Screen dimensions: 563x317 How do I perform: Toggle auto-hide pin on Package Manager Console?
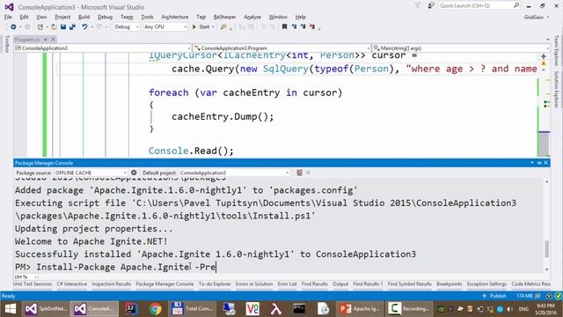[539, 163]
